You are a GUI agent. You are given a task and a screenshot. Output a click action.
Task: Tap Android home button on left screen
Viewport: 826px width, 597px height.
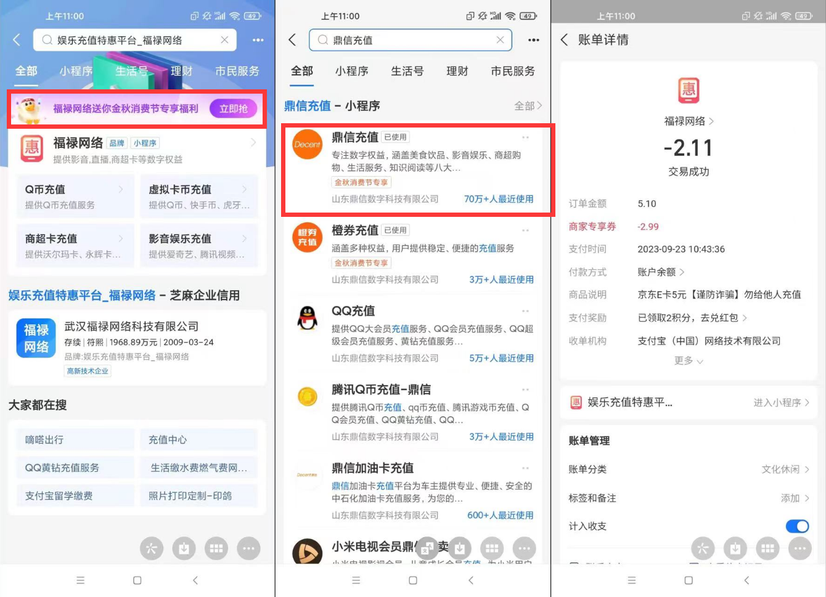tap(137, 580)
